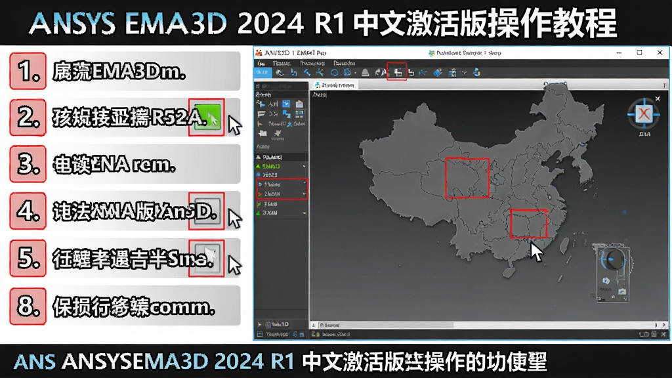Click the building grid icon in the toolbar

452,73
